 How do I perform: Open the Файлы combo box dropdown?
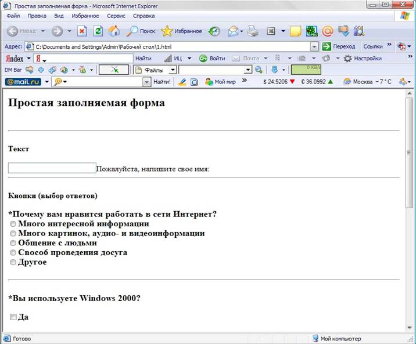(173, 70)
